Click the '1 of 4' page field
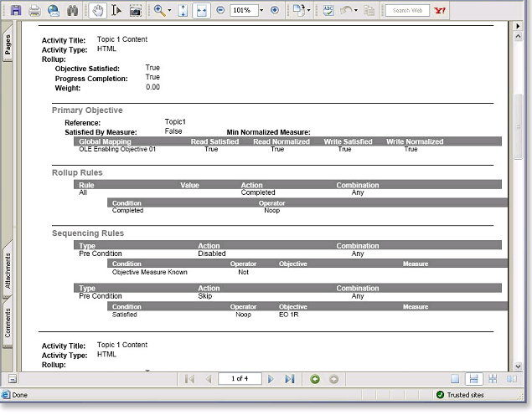This screenshot has height=415, width=532. pos(240,379)
